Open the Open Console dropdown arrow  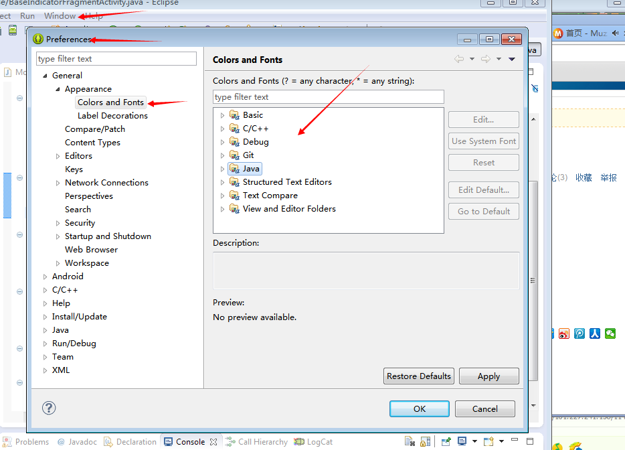coord(501,441)
